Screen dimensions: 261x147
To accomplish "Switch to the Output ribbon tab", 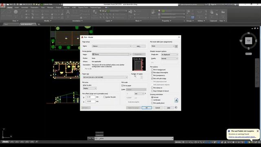I will [x=58, y=7].
